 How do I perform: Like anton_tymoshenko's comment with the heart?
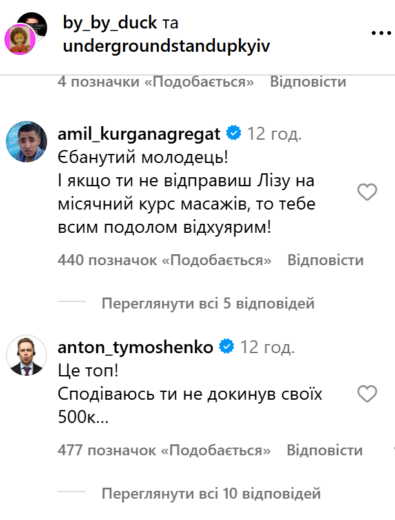(x=367, y=393)
